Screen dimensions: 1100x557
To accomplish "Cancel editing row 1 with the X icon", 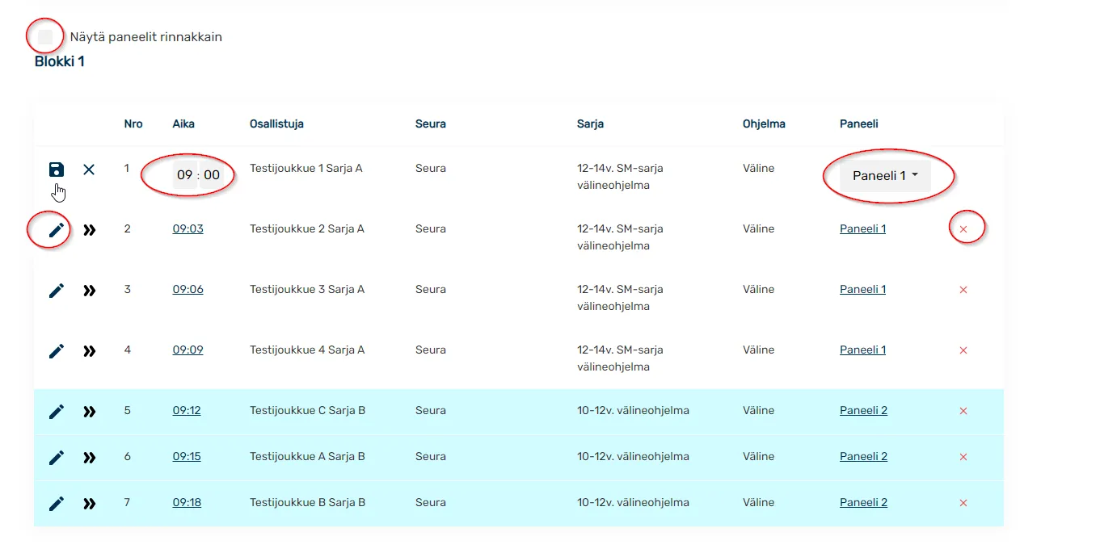I will 89,170.
